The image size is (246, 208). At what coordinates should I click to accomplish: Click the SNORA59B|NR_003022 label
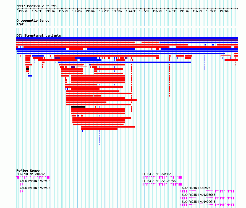[x=35, y=181]
